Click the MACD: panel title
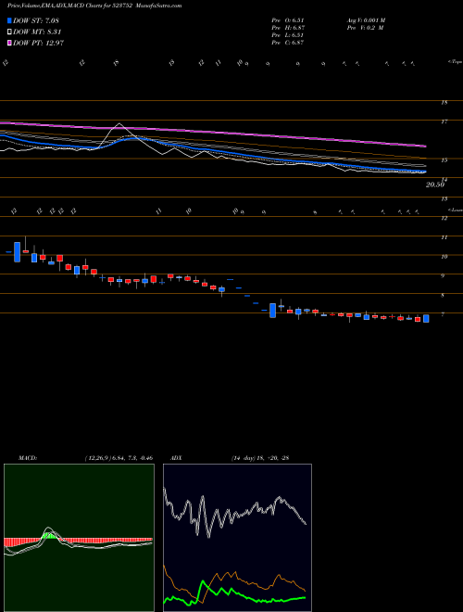Viewport: 463px width, 612px height. click(27, 458)
